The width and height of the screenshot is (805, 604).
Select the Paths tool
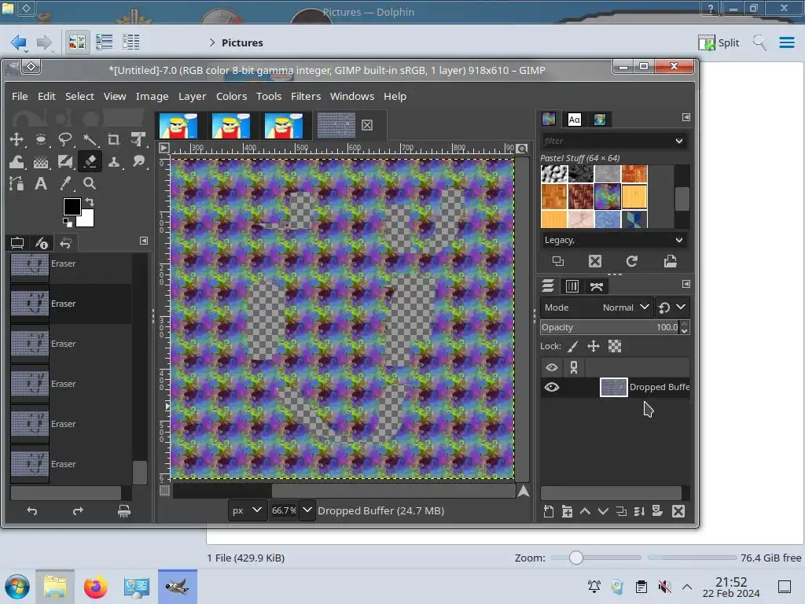17,183
